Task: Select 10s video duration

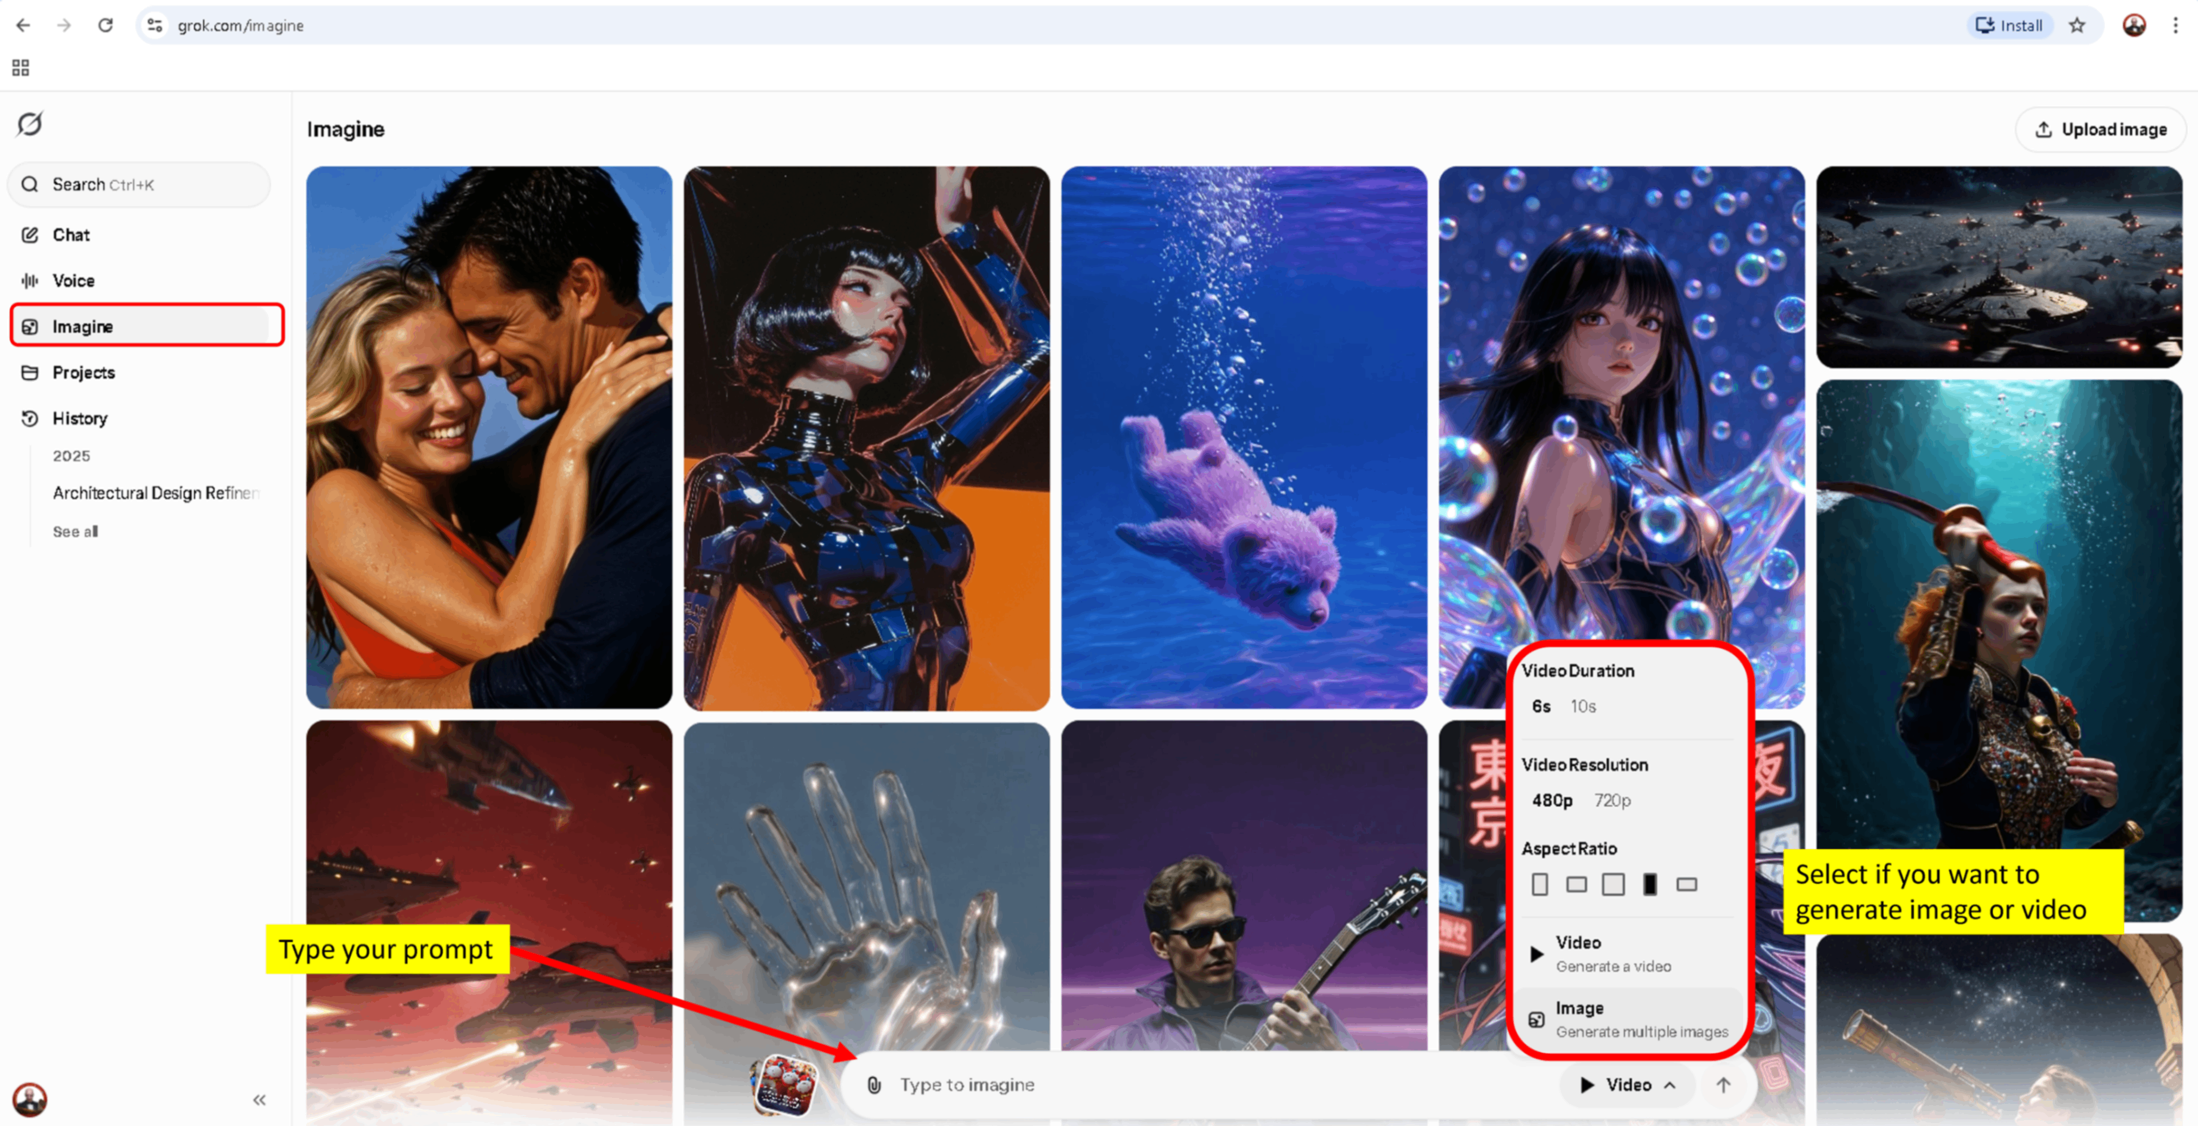Action: [x=1583, y=706]
